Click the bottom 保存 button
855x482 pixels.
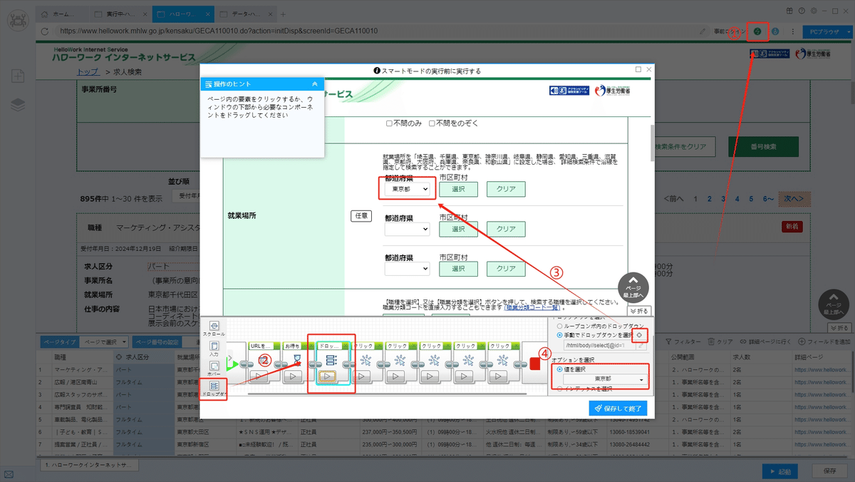tap(829, 471)
